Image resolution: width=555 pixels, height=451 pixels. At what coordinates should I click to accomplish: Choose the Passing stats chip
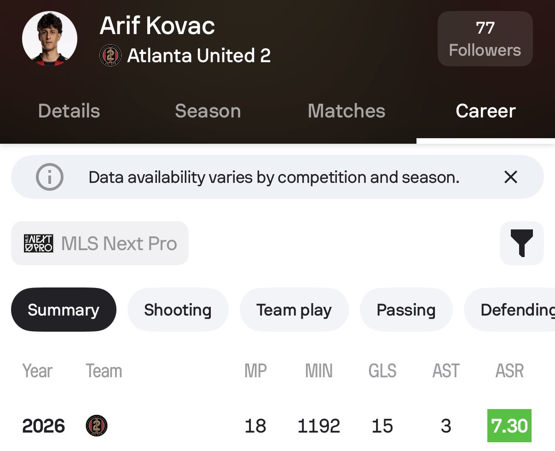[406, 310]
